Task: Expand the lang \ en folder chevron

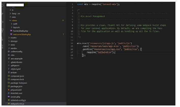Action: pos(10,13)
